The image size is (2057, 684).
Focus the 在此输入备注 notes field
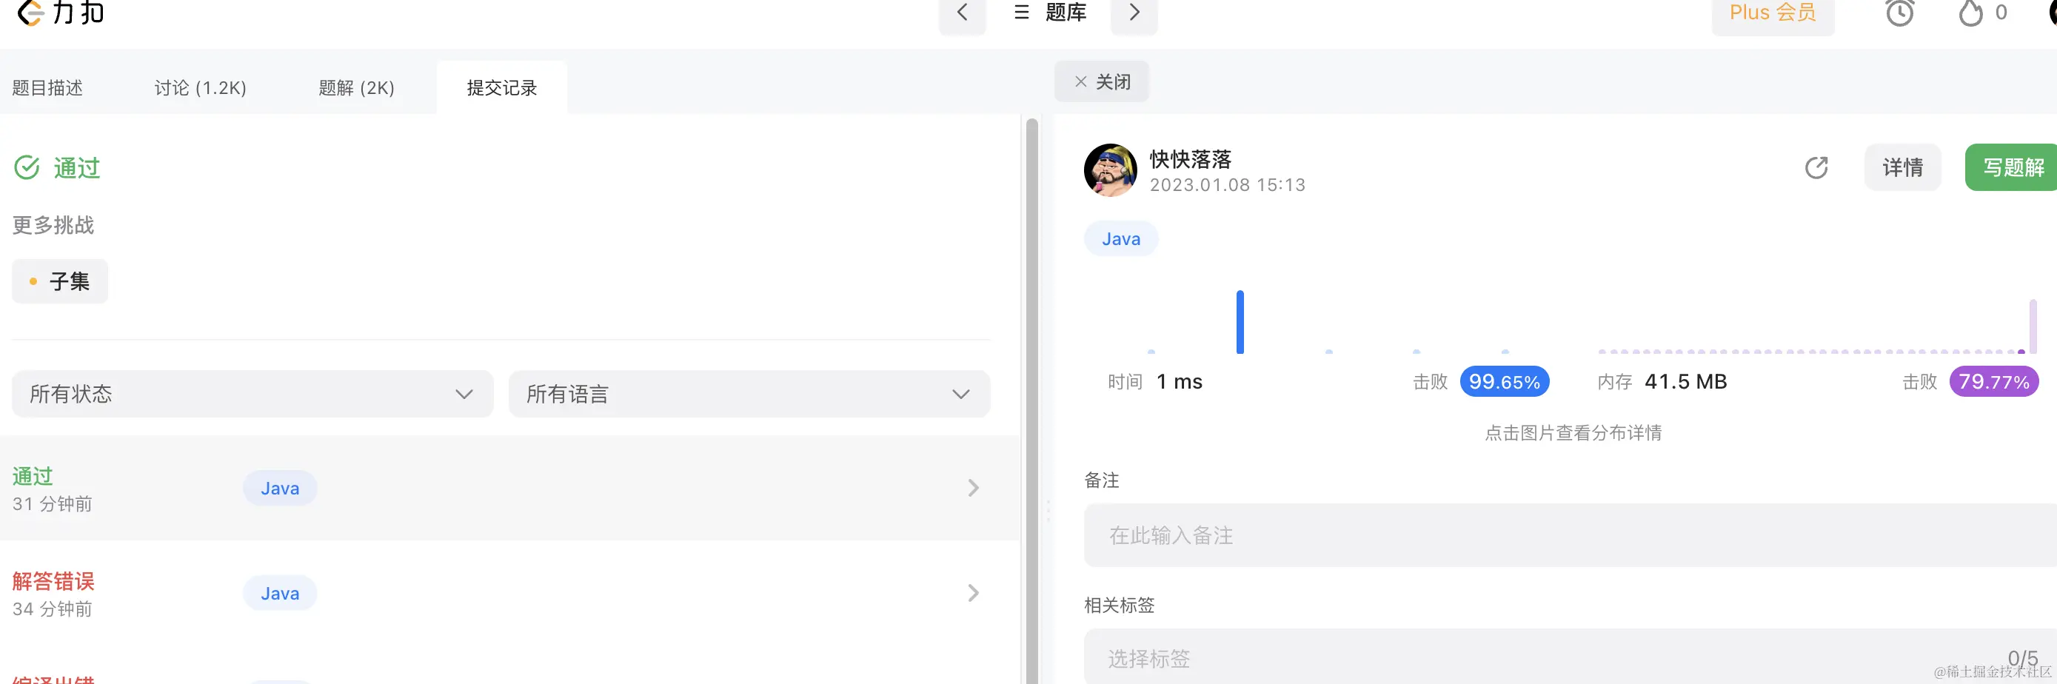point(1570,534)
